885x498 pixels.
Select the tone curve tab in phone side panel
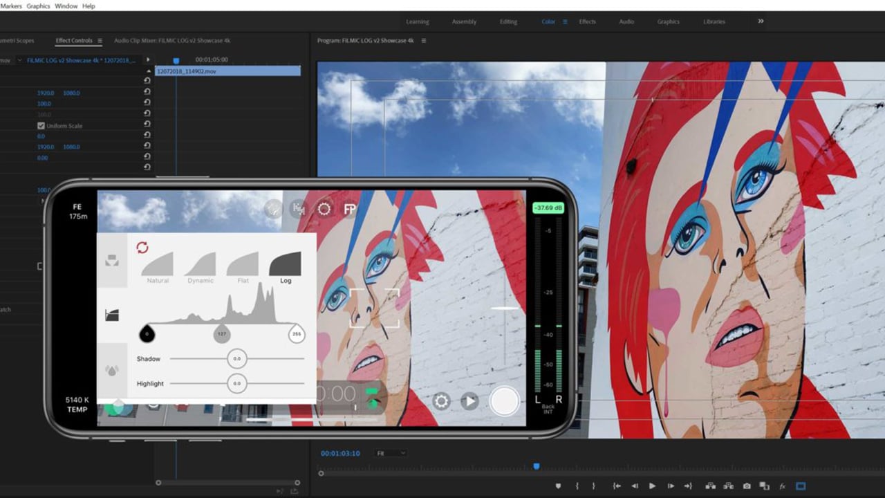[x=112, y=315]
